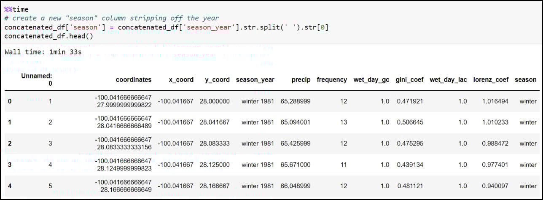Select the 'lorenz_coef' column header
Viewport: 543px width, 200px height.
coord(491,79)
